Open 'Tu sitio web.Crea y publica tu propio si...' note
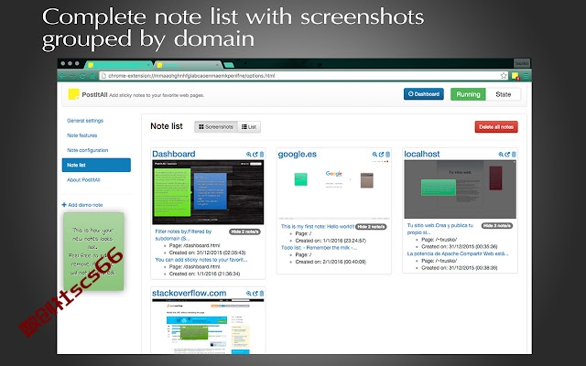The width and height of the screenshot is (586, 366). 439,229
